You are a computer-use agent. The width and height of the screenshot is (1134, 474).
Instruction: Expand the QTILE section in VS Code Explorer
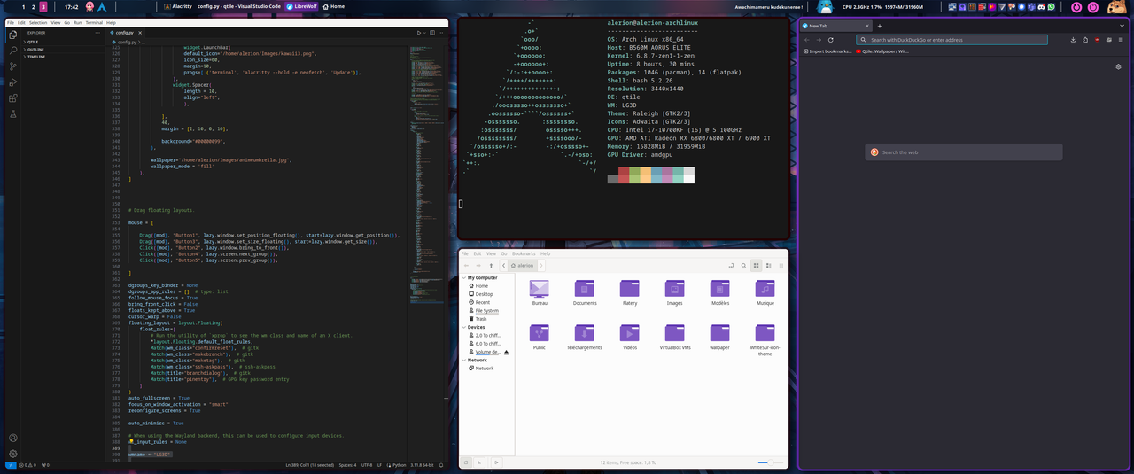[x=34, y=41]
